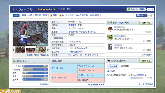The image size is (165, 93).
Task: Click the コース適性 rating bar
Action: [35, 66]
